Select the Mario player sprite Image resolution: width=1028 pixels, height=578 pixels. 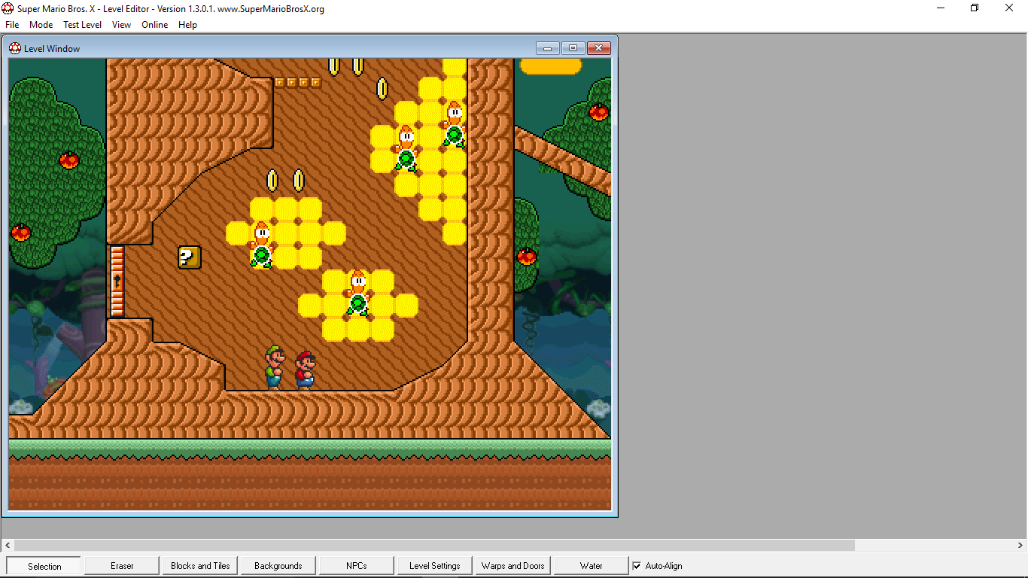point(304,370)
